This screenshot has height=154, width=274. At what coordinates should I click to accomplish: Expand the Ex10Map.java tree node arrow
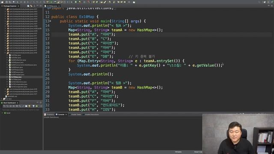7,77
